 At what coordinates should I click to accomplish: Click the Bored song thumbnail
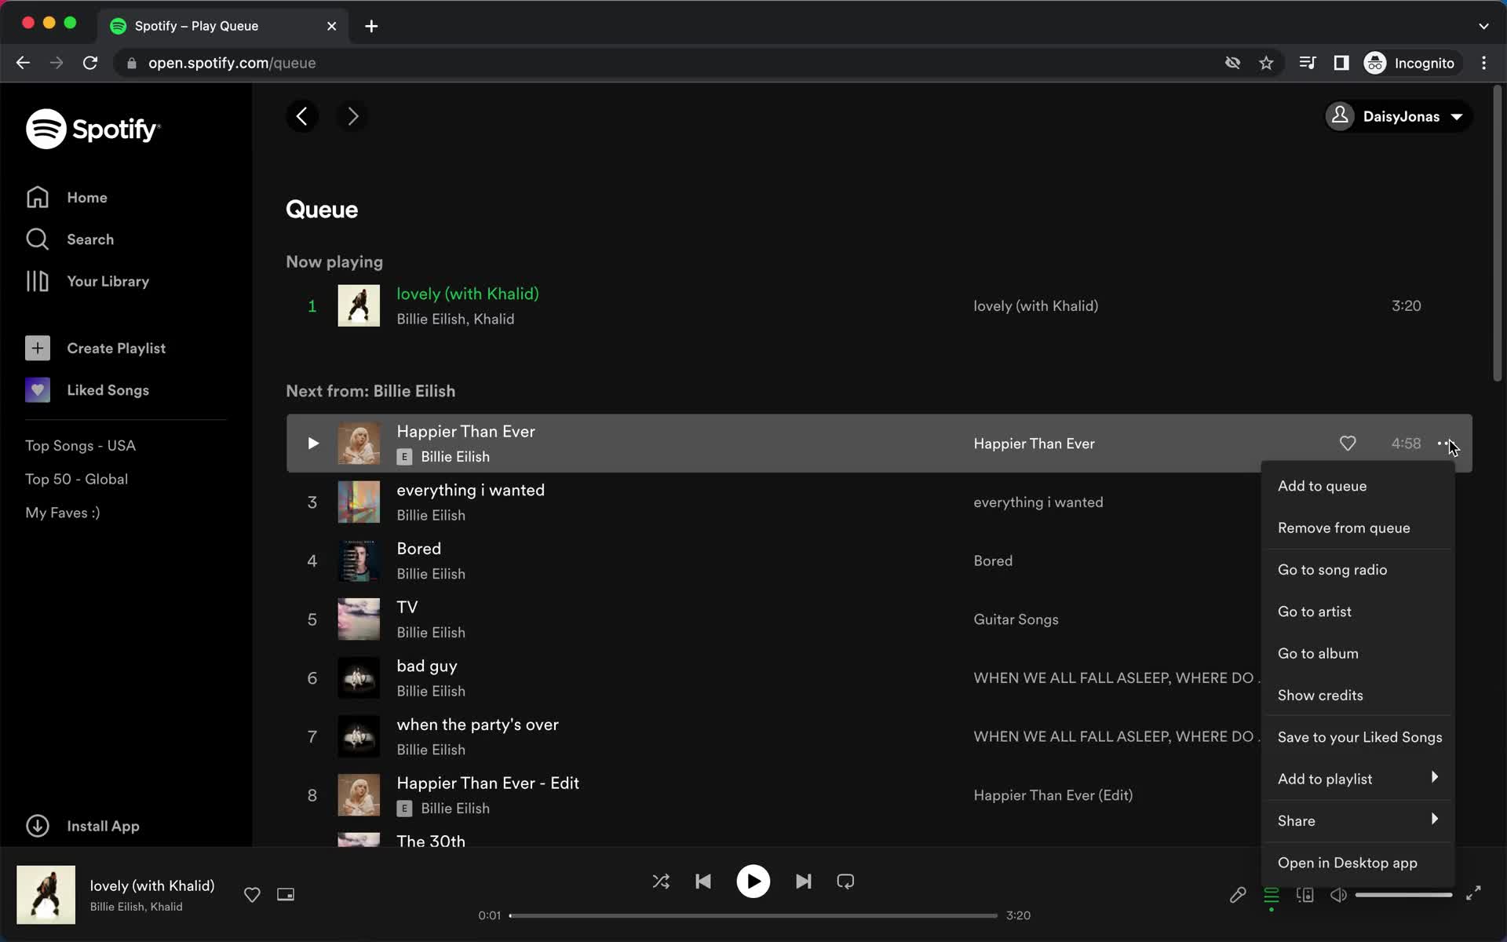(358, 560)
